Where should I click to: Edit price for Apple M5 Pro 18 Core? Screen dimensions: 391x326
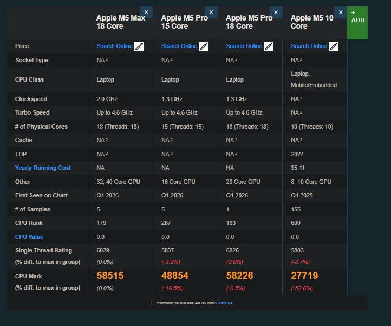[x=269, y=46]
